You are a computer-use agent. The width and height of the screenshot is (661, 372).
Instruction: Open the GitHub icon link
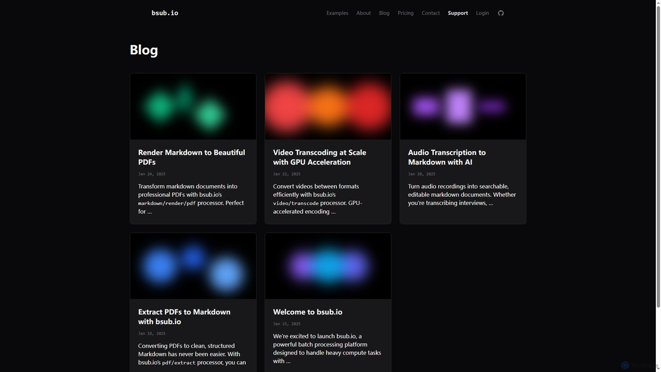click(500, 13)
